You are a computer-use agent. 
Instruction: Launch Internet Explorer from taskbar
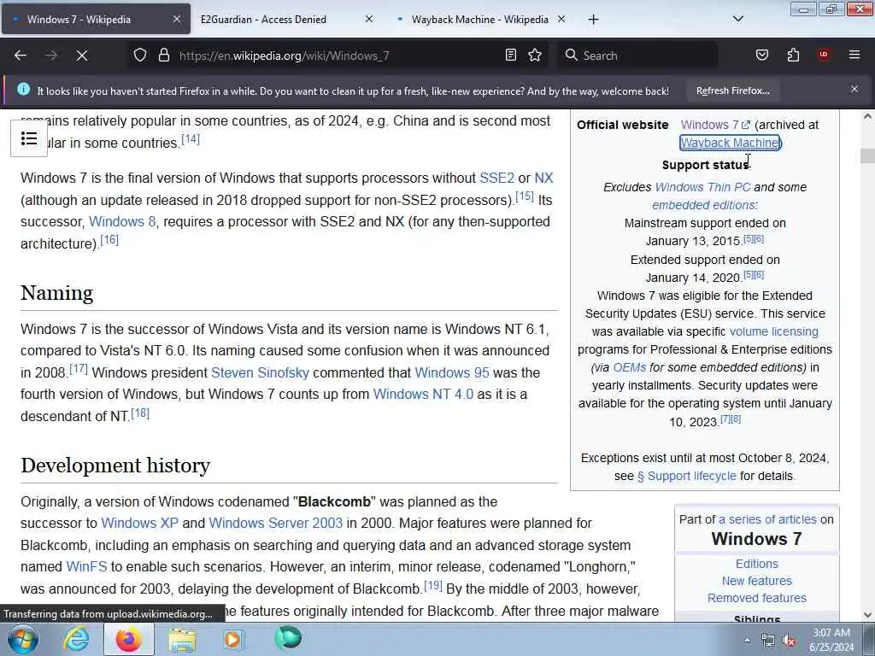(76, 639)
